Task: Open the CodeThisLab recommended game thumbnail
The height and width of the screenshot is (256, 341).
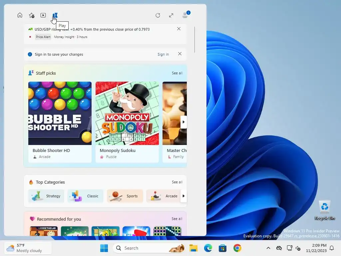Action: click(44, 231)
